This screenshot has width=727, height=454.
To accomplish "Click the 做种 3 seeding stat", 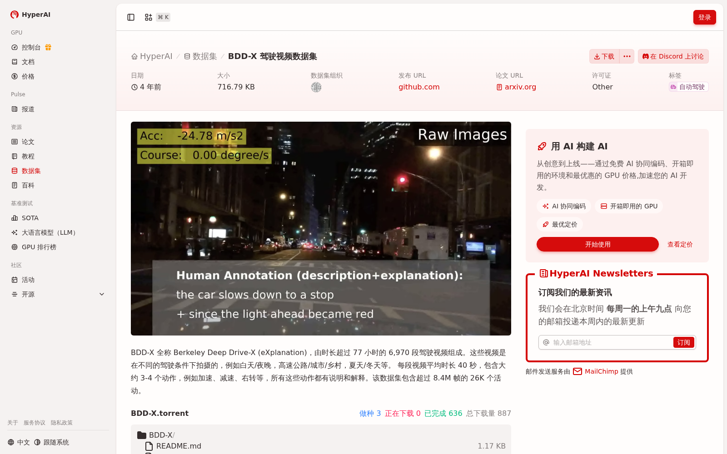I will pyautogui.click(x=370, y=413).
